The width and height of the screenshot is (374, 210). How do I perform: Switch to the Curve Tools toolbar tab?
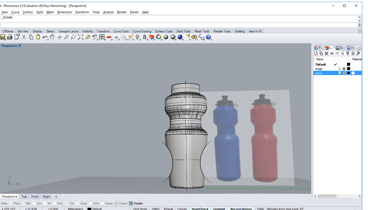coord(121,31)
